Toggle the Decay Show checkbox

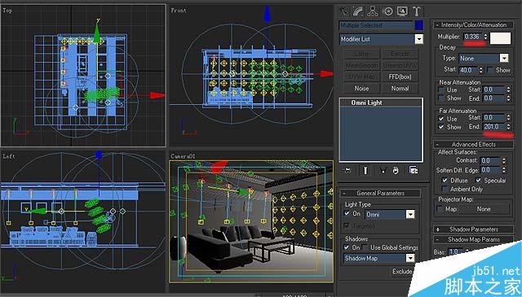[x=489, y=70]
